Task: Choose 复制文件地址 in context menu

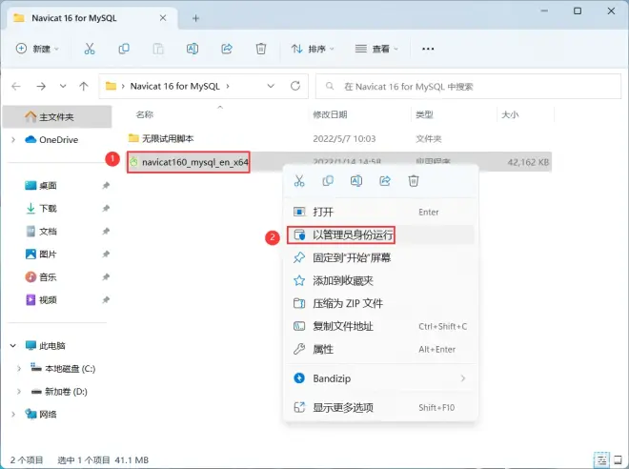Action: tap(380, 326)
